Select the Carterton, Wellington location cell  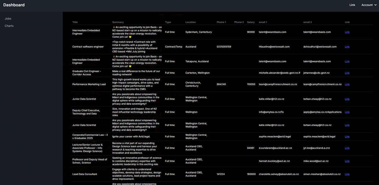[198, 73]
